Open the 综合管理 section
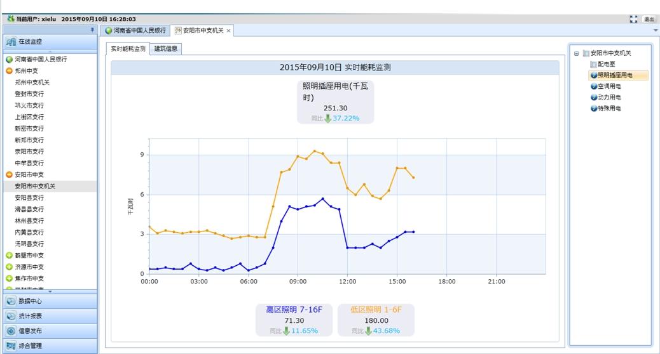Viewport: 660px width, 354px height. coord(30,346)
